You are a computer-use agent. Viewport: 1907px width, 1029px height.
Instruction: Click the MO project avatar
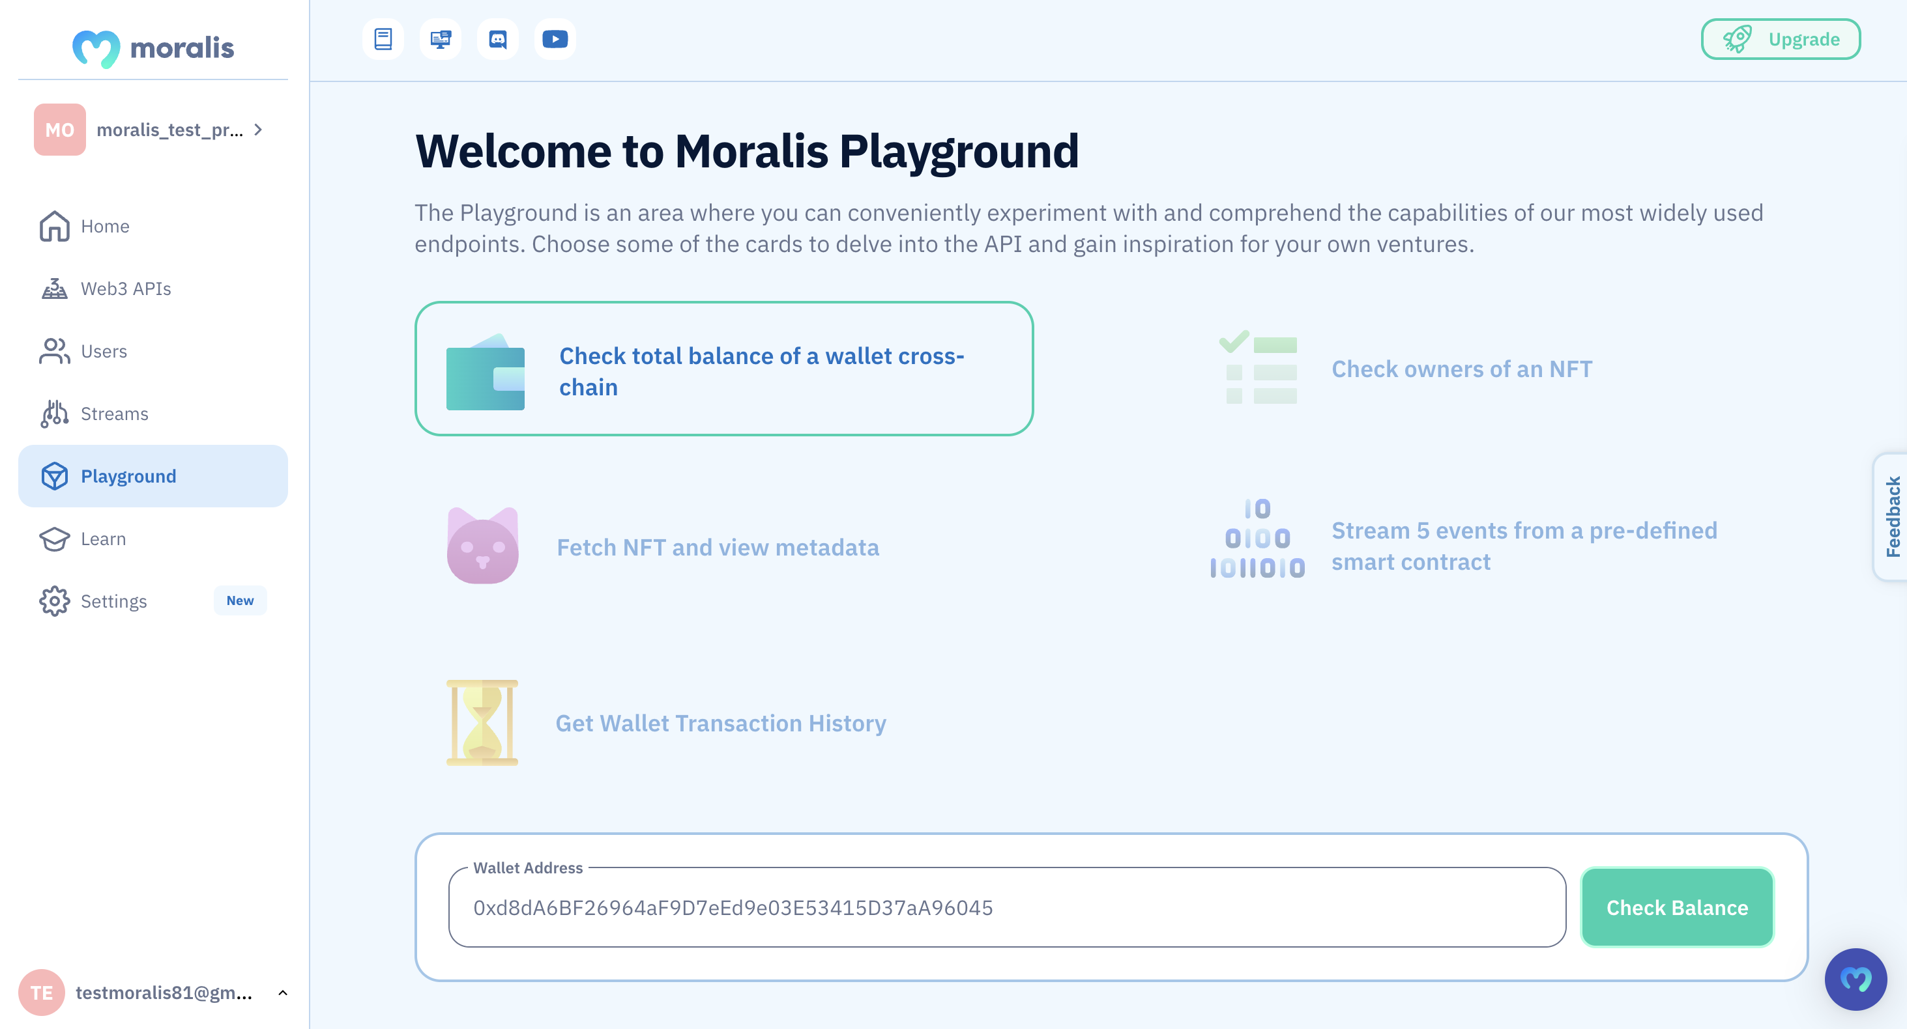[59, 130]
